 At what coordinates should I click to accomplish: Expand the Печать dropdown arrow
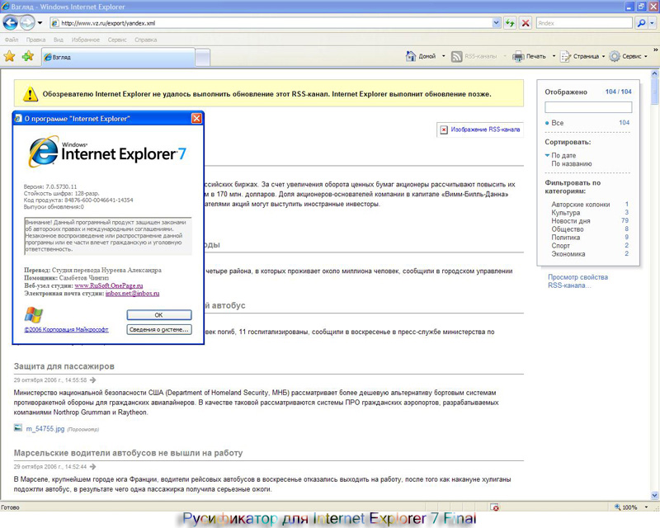coord(554,56)
